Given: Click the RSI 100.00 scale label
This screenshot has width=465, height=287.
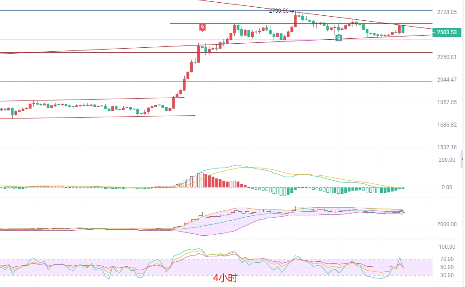Looking at the screenshot, I should [x=447, y=247].
